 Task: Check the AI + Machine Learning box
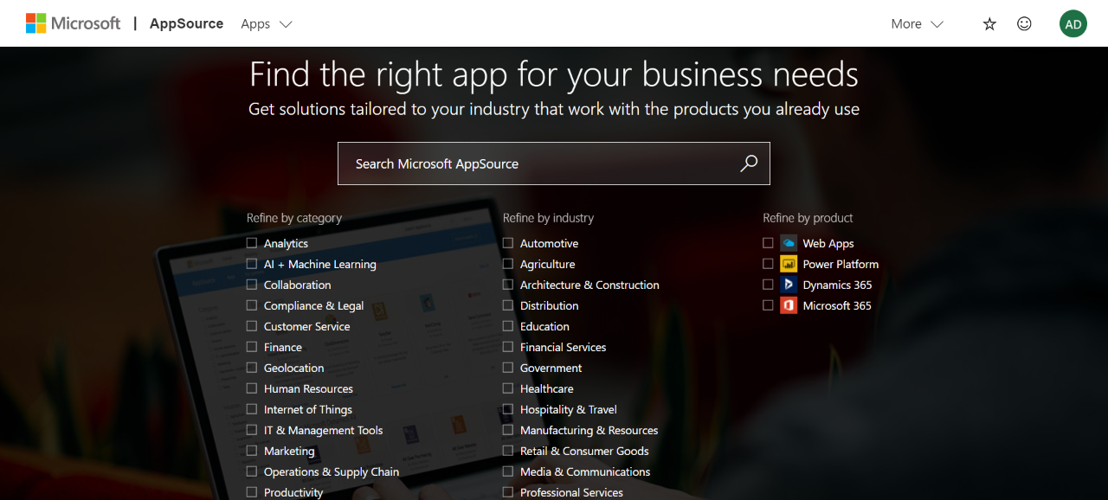point(252,264)
